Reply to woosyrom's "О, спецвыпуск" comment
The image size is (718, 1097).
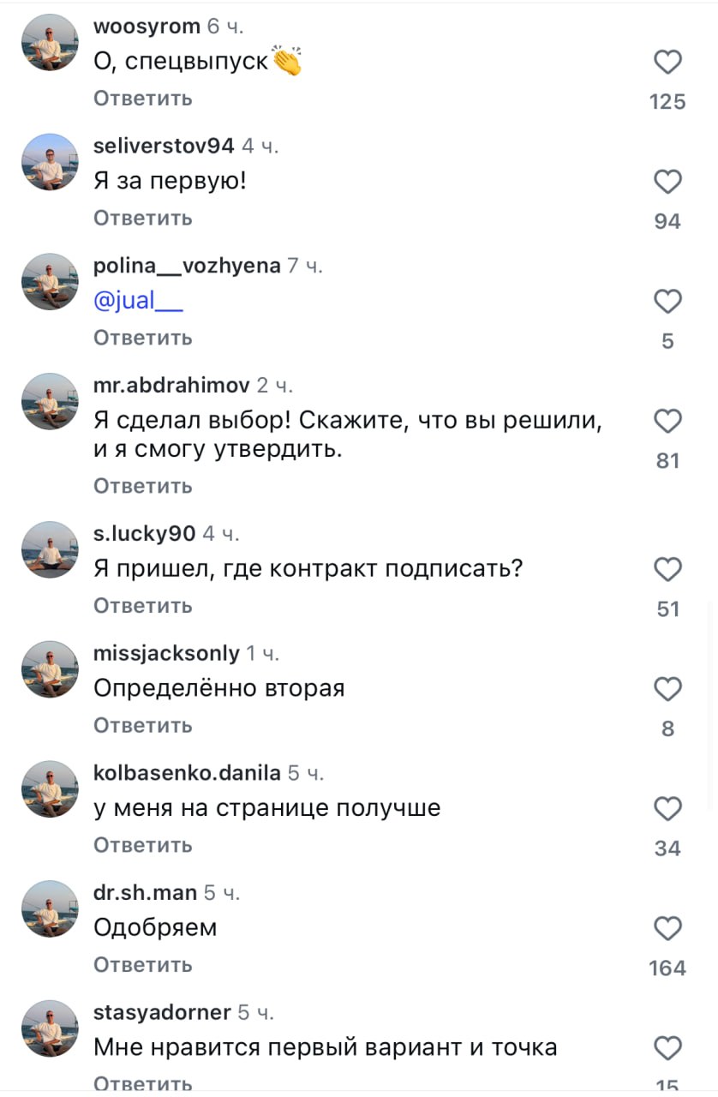click(143, 99)
